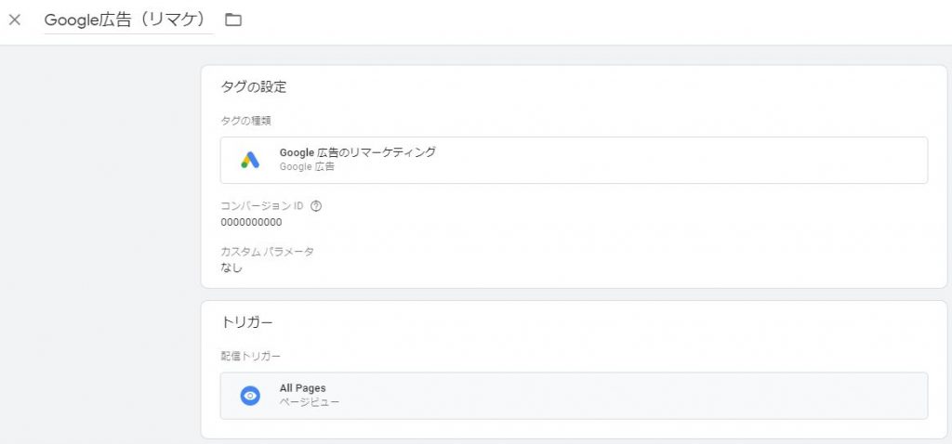Close the tag editor with X icon

click(x=15, y=20)
